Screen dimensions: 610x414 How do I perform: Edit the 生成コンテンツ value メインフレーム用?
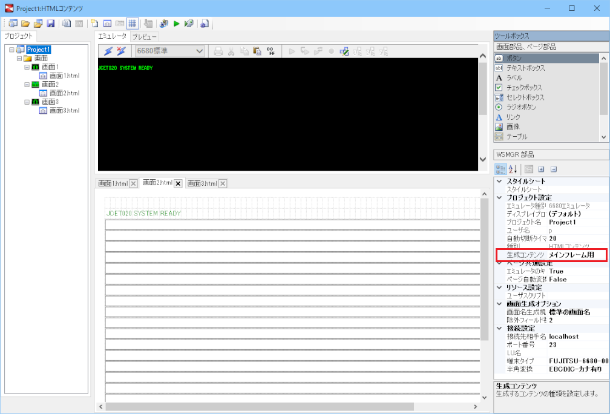pyautogui.click(x=577, y=255)
